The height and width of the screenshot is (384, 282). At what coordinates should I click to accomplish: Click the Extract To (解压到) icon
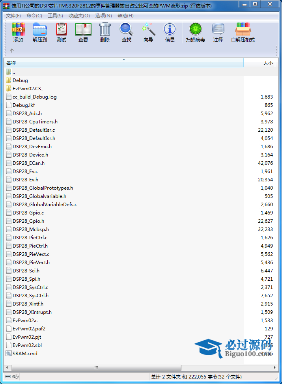(x=40, y=30)
